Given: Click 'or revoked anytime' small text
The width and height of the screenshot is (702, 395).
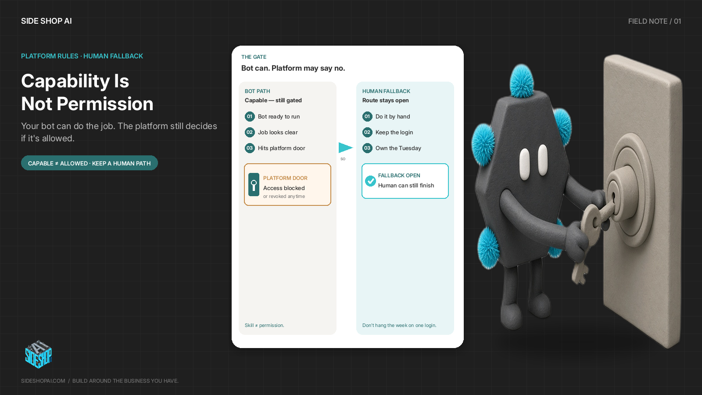Looking at the screenshot, I should [x=284, y=196].
